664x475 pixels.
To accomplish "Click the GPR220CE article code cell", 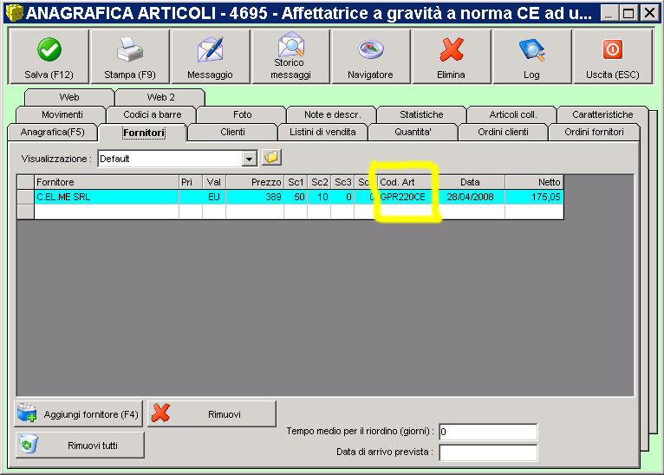I will coord(407,197).
